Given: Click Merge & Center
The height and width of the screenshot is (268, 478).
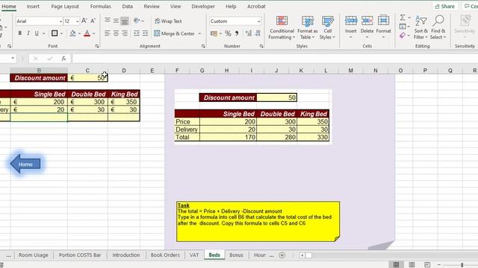Looking at the screenshot, I should pos(174,33).
